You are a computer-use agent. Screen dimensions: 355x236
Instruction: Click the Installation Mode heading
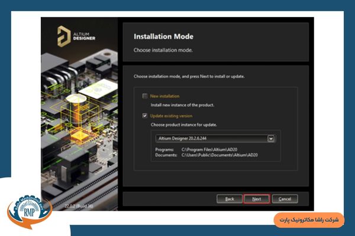[x=164, y=37]
